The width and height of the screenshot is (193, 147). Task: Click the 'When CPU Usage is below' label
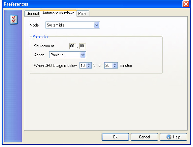pyautogui.click(x=55, y=66)
